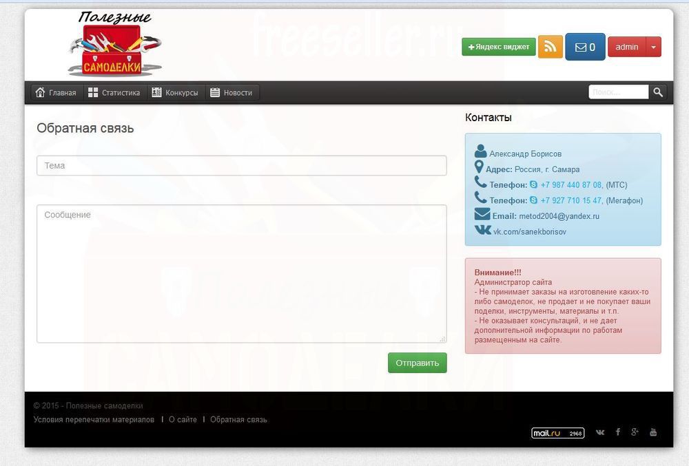Viewport: 689px width, 466px height.
Task: Click the Яндекс виджет button
Action: coord(498,47)
